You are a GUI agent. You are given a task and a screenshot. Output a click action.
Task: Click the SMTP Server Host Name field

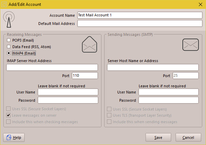pos(153,68)
